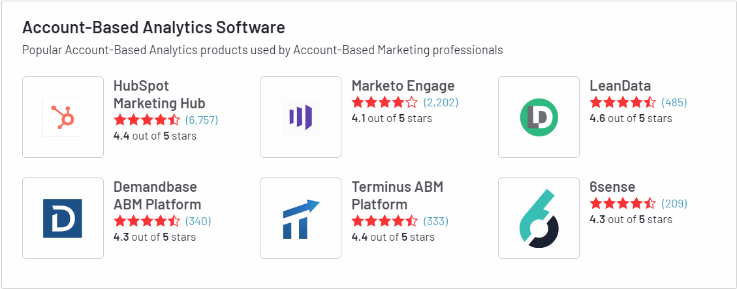The image size is (737, 289).
Task: Click the 6sense product name
Action: (612, 187)
